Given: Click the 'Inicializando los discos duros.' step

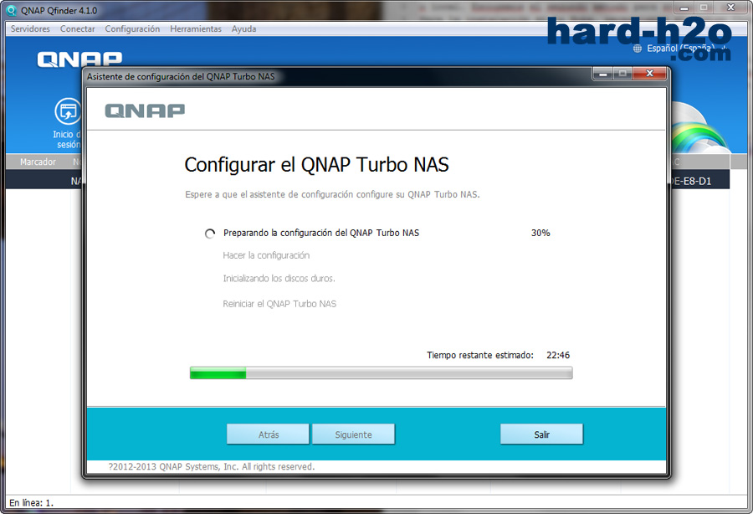Looking at the screenshot, I should tap(279, 279).
